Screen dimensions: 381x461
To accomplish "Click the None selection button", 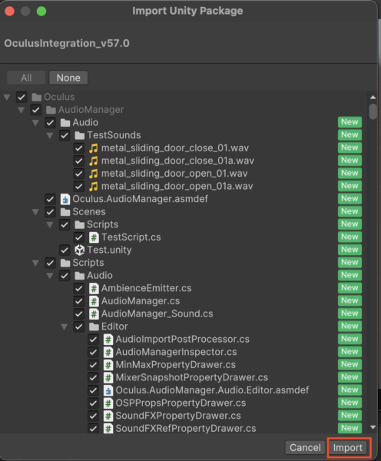I will 68,78.
